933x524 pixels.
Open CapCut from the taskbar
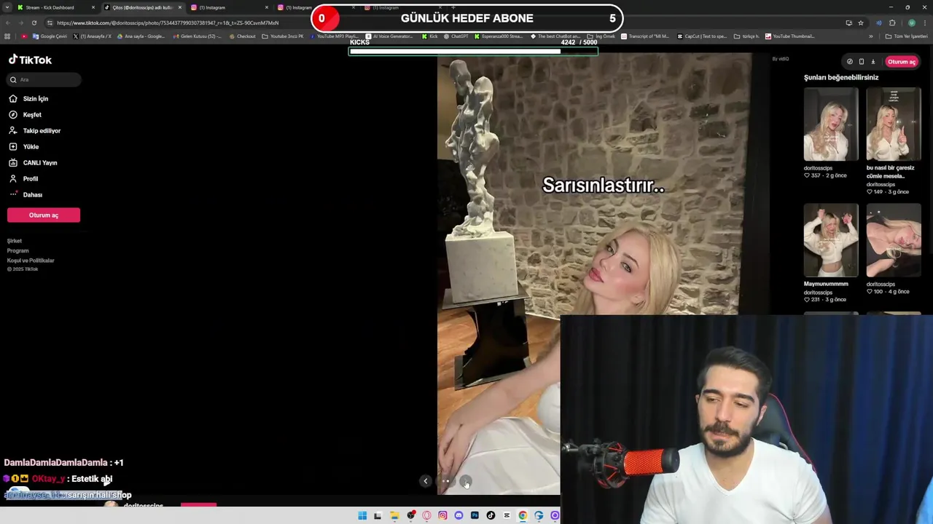pyautogui.click(x=507, y=515)
